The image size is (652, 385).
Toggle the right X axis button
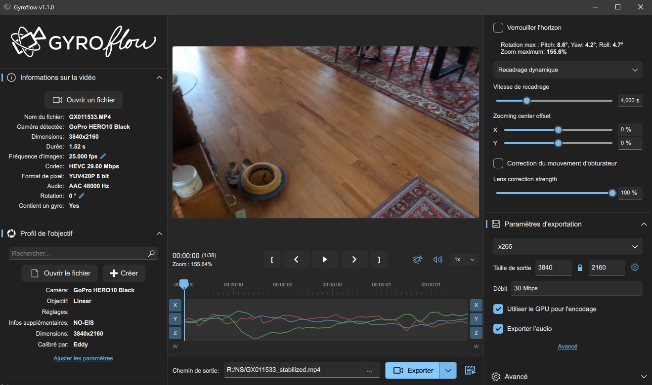click(x=476, y=305)
